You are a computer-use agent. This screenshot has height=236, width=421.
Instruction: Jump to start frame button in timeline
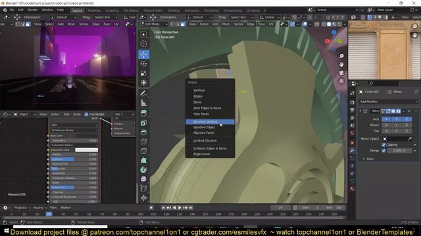coord(163,208)
